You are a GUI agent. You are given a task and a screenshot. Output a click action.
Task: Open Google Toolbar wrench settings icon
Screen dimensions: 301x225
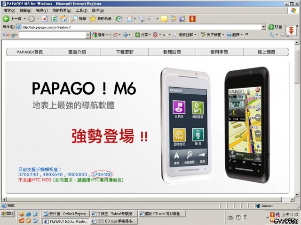[272, 35]
